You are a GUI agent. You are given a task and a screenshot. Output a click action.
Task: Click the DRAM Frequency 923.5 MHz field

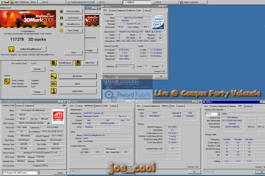point(172,127)
